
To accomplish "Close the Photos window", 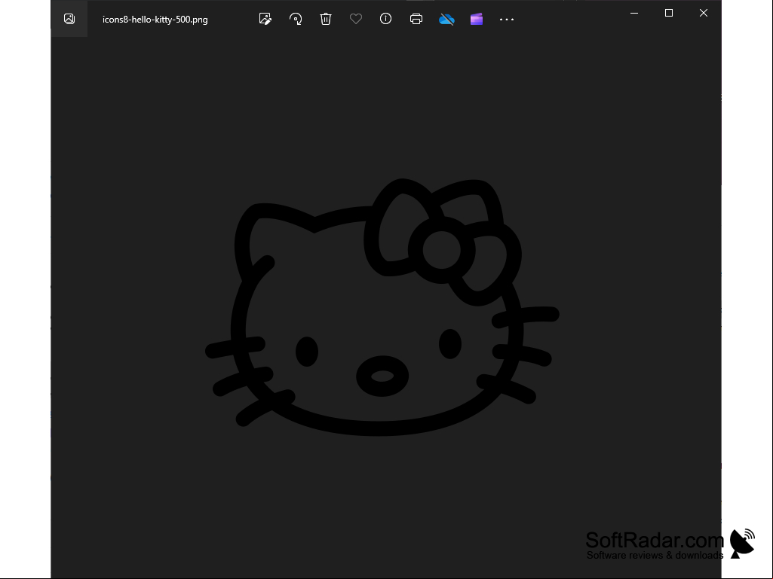I will click(x=704, y=14).
